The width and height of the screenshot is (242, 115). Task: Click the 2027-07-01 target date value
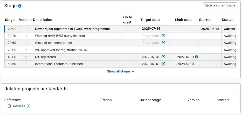(150, 57)
